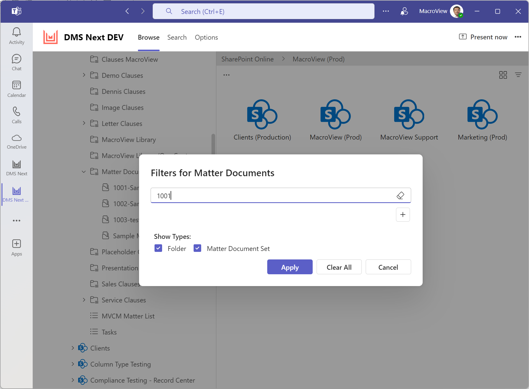Expand the Demo Clauses folder
529x389 pixels.
(84, 75)
